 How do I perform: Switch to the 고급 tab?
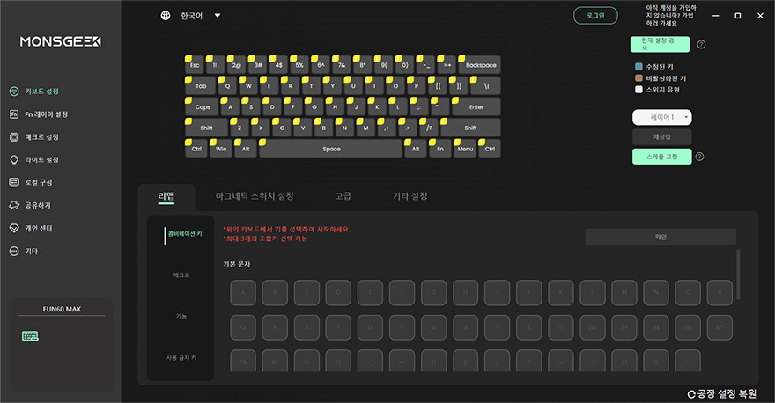(343, 196)
